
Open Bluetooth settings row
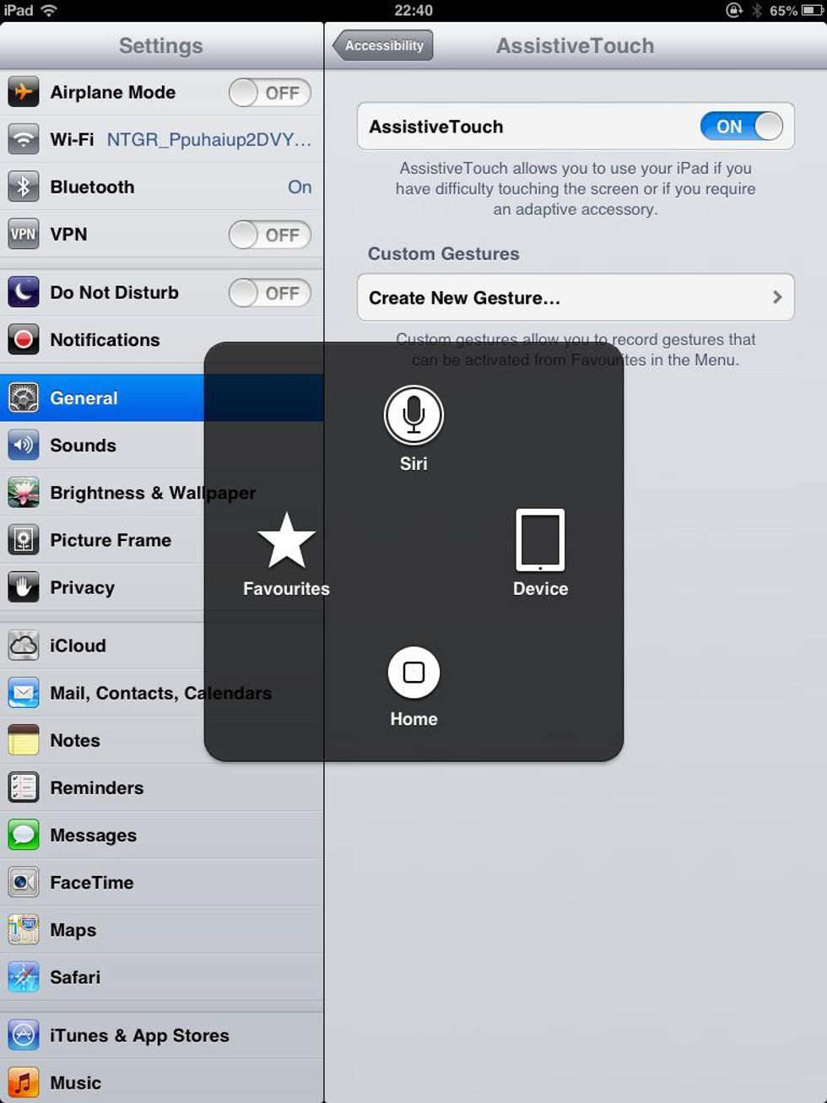[x=160, y=187]
